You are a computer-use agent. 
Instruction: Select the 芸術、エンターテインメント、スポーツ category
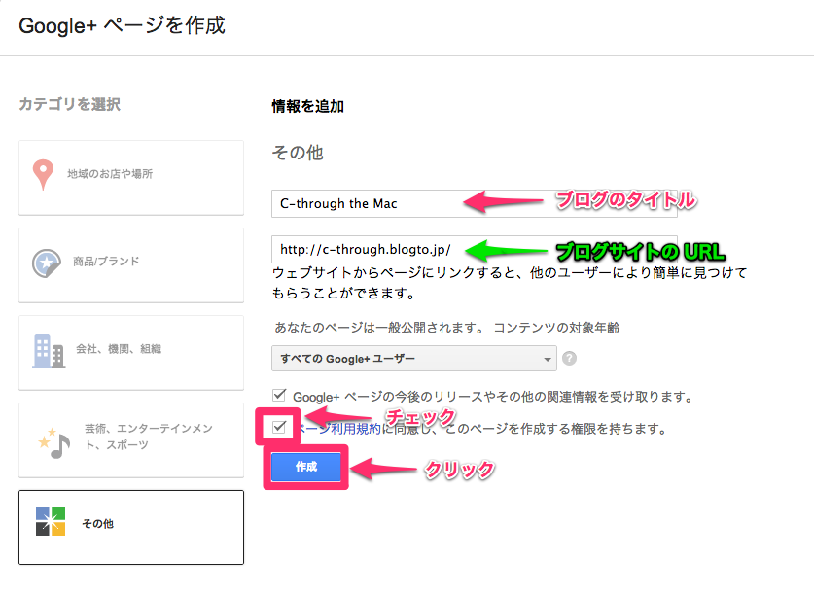coord(131,440)
